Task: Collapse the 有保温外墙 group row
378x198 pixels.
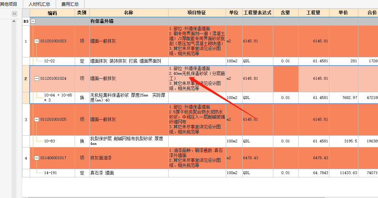Action: pyautogui.click(x=33, y=21)
